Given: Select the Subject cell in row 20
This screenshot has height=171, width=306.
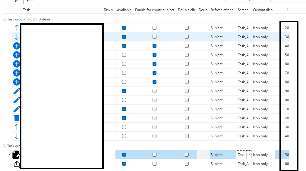Looking at the screenshot, I should 217,28.
